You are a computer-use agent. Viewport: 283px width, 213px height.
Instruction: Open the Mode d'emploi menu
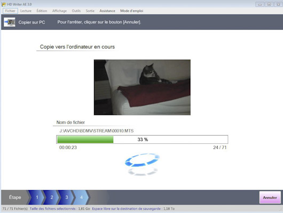point(132,11)
